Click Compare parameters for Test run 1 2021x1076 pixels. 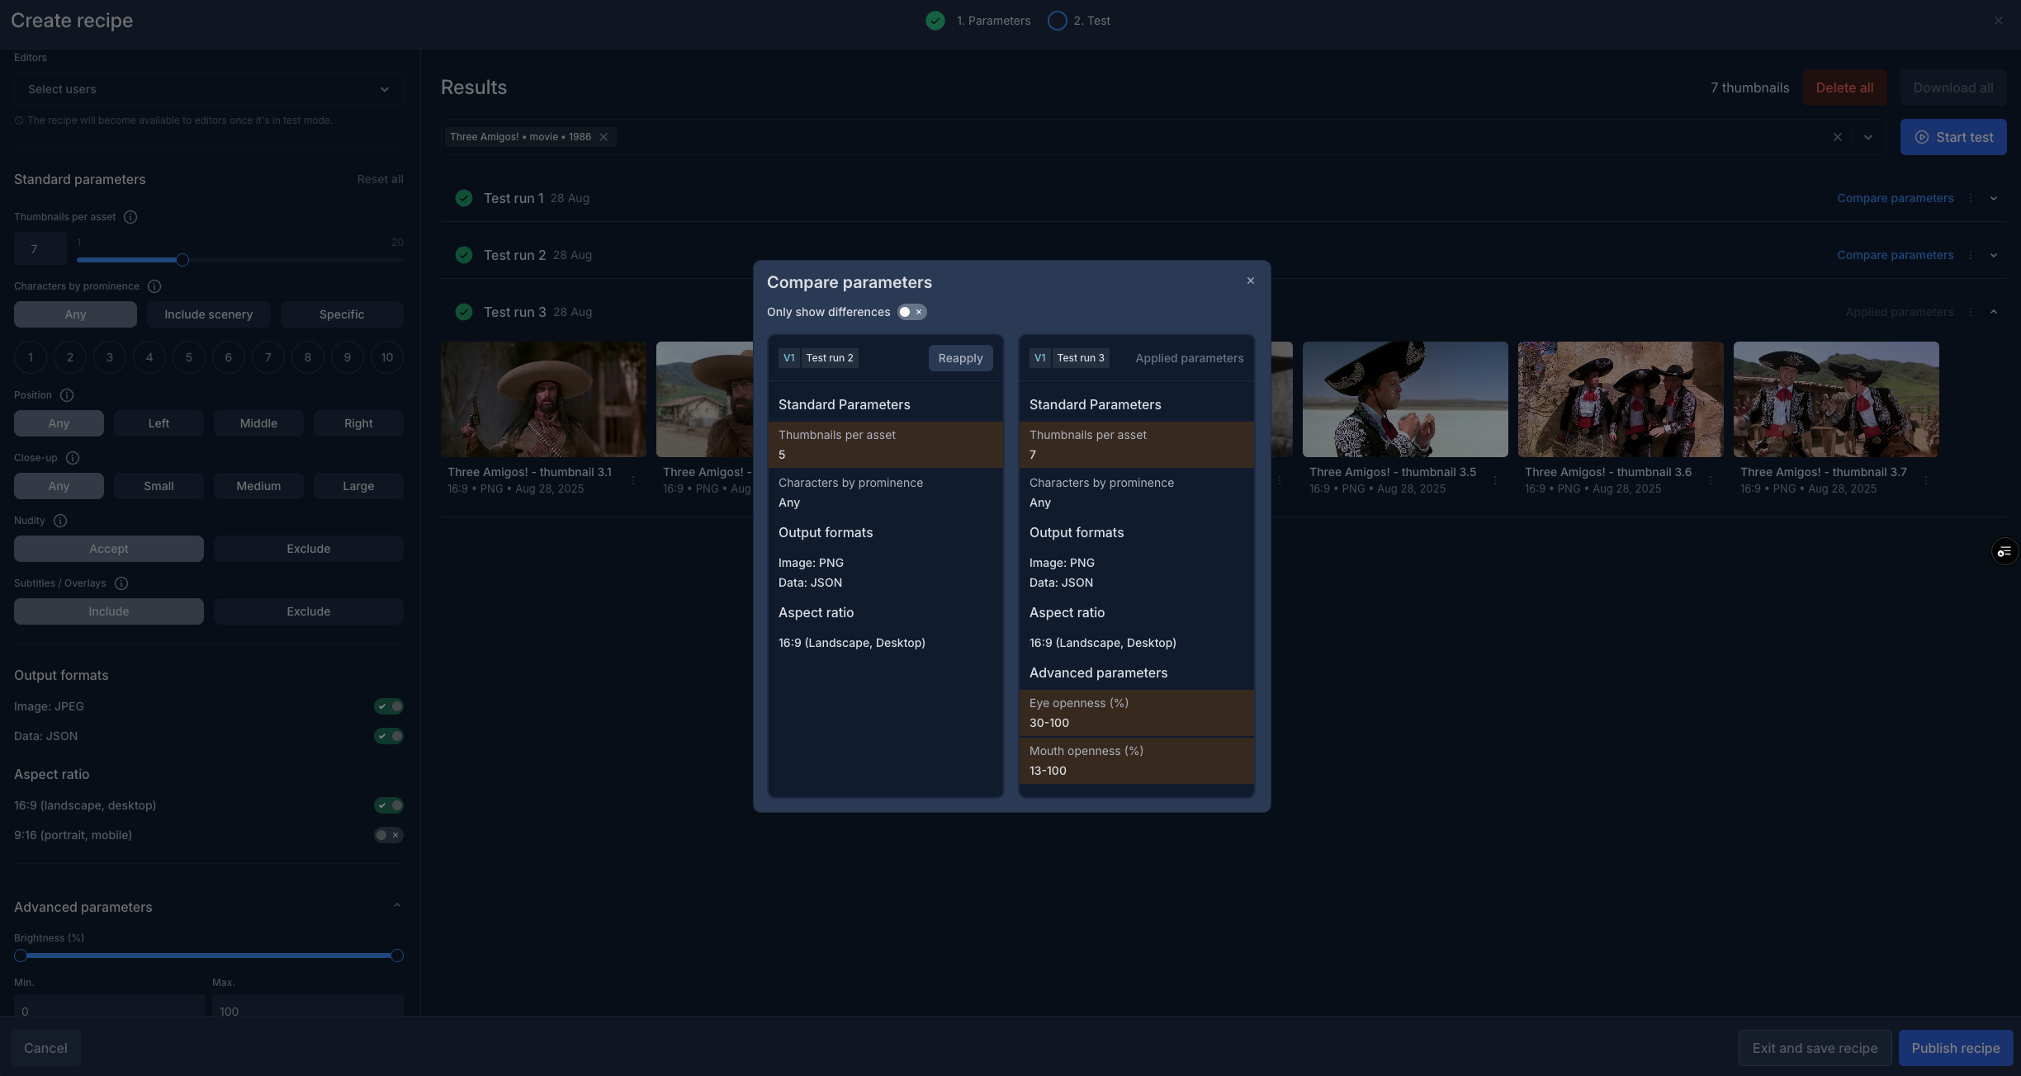pos(1896,198)
